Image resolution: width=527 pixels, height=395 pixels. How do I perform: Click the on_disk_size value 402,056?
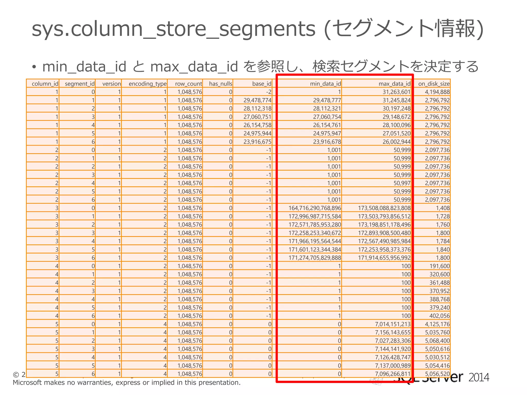tap(440, 316)
